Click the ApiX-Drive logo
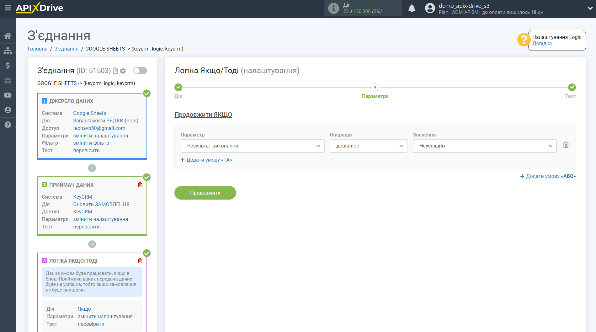Screen dimensions: 596x332 [x=40, y=8]
